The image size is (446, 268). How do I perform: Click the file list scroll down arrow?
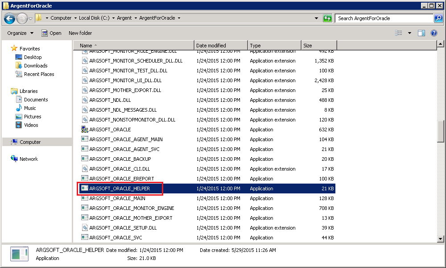(440, 239)
